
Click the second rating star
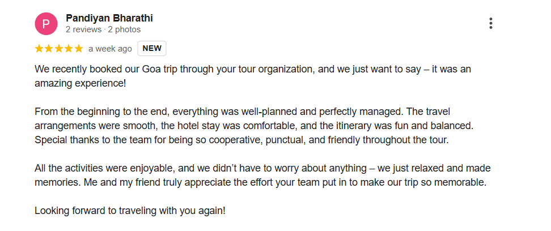click(49, 49)
